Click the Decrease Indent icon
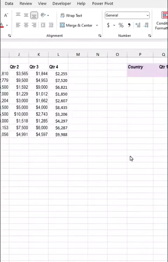The image size is (168, 262). pyautogui.click(x=43, y=25)
